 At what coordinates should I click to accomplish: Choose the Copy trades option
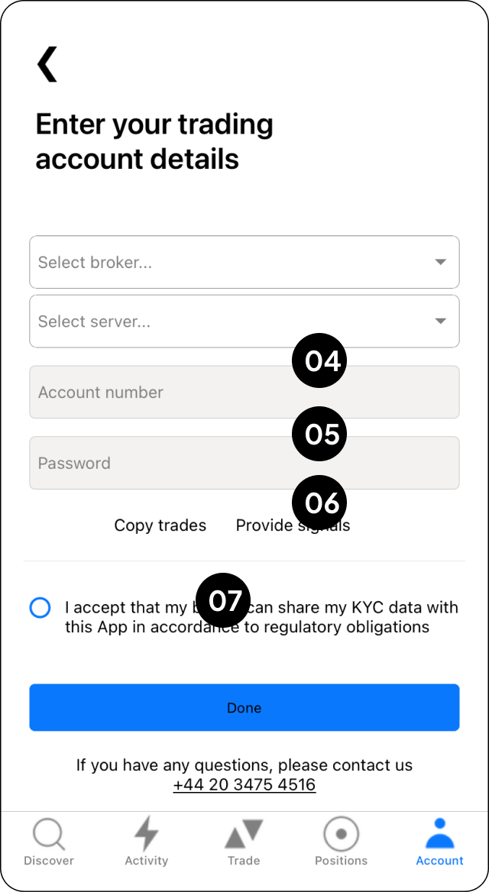pos(160,525)
